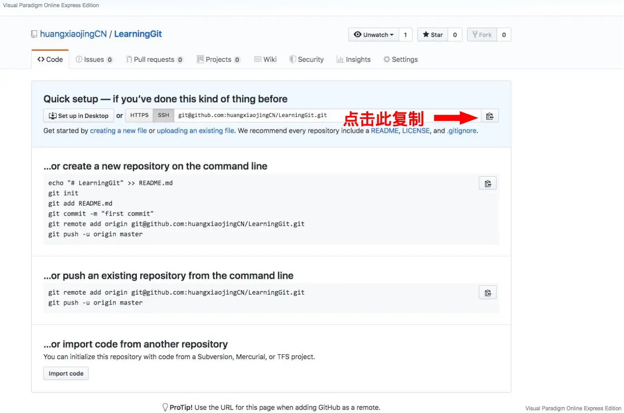Switch to the Issues tab

(94, 60)
